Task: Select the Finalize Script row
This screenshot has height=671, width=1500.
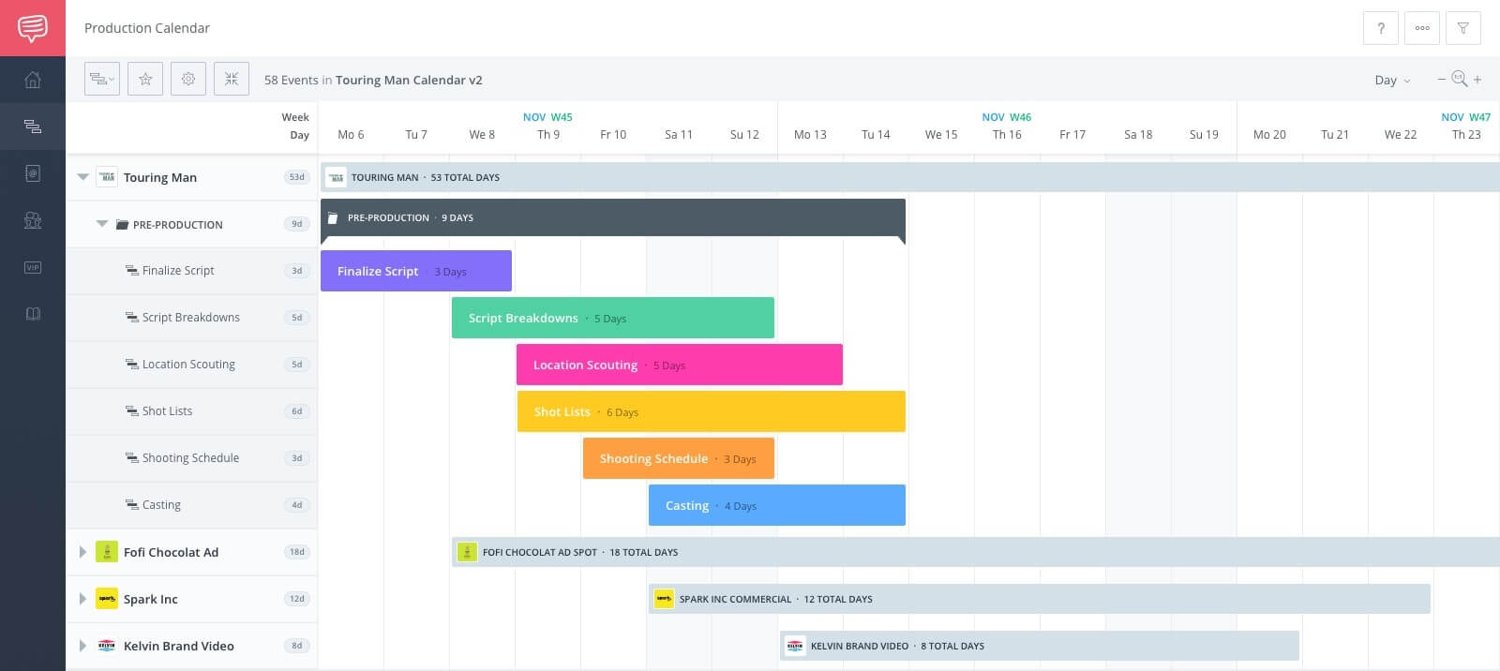Action: pyautogui.click(x=191, y=271)
